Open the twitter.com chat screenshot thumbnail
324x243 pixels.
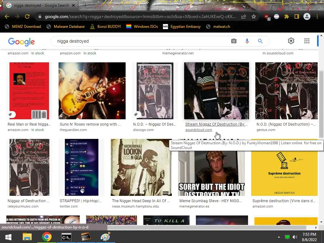[82, 167]
